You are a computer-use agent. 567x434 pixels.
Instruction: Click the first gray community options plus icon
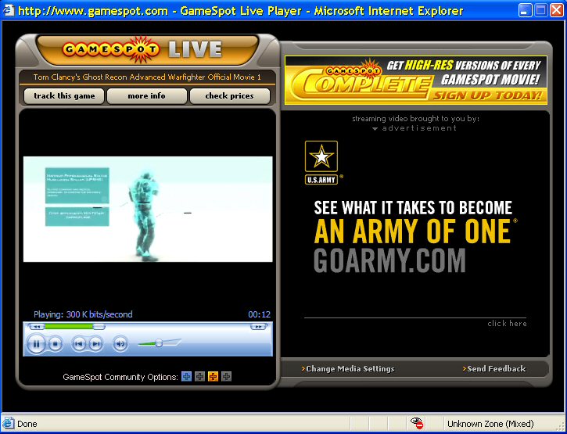point(199,376)
